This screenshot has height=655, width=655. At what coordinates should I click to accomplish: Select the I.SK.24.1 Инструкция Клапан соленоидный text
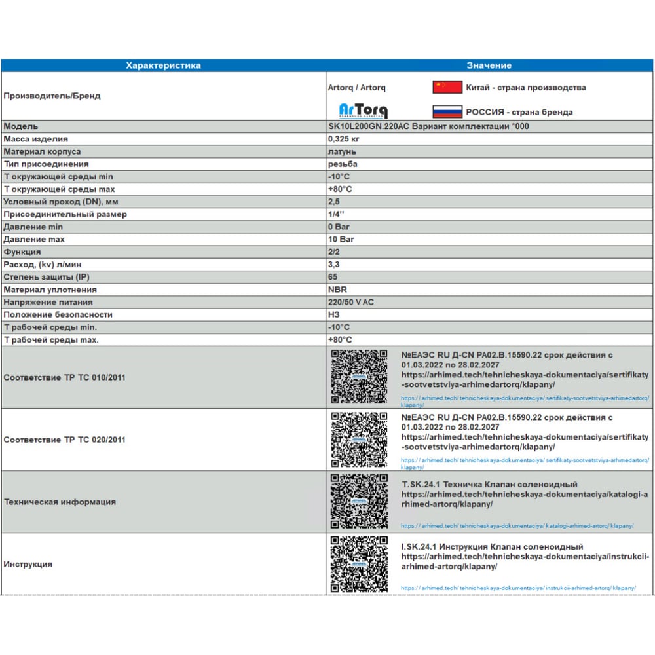click(492, 546)
